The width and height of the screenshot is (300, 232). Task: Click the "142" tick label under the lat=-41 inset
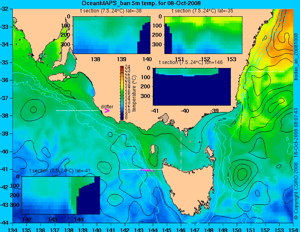point(27,220)
